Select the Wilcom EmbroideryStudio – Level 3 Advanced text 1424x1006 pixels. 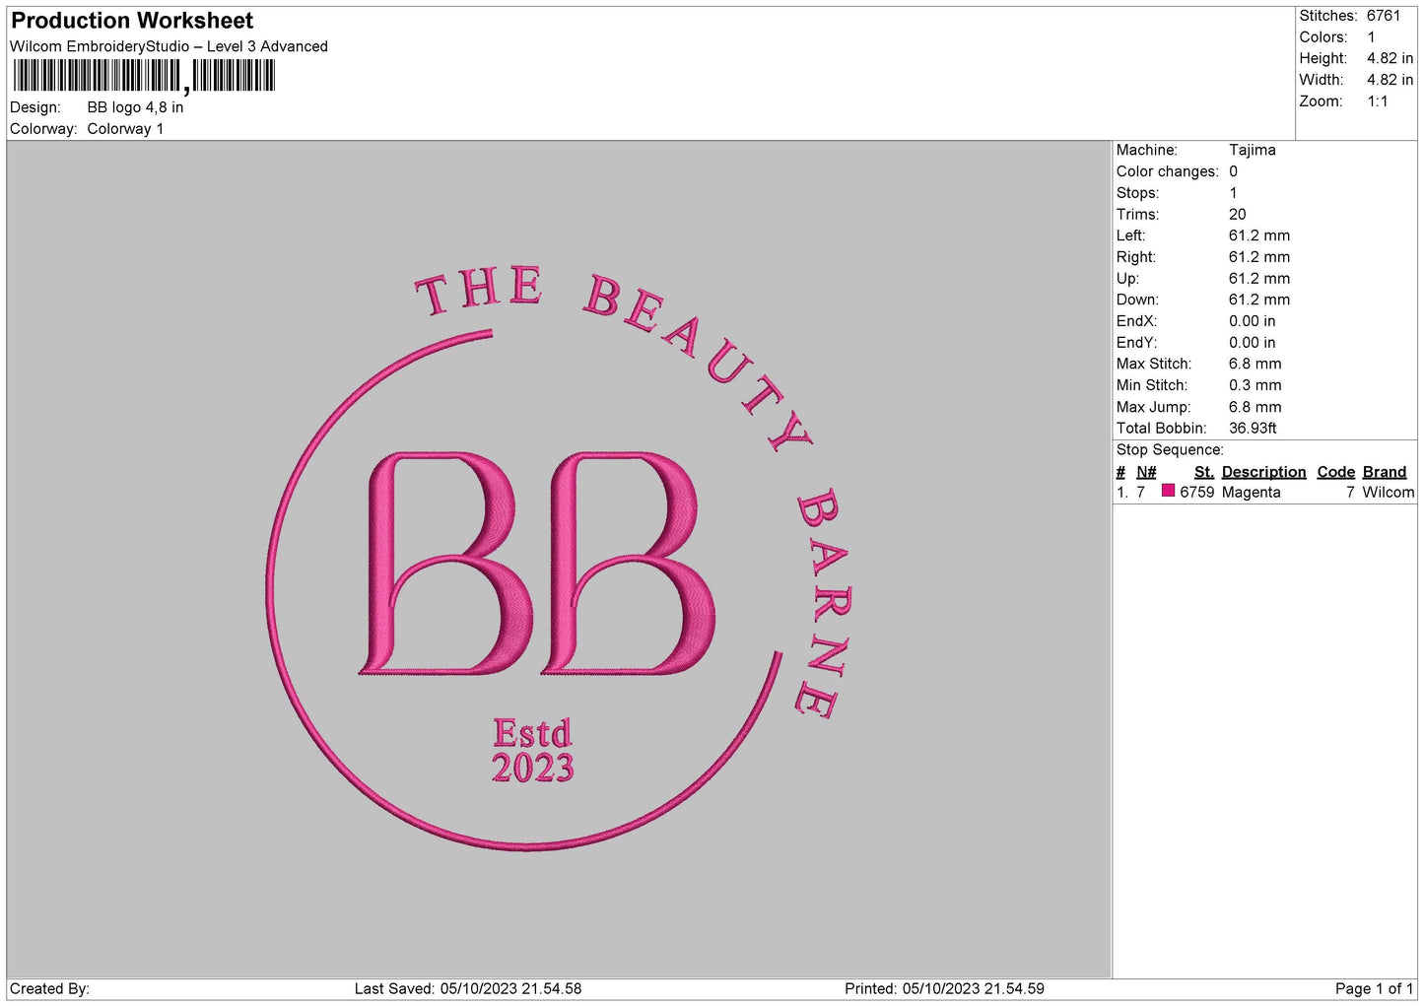coord(169,46)
